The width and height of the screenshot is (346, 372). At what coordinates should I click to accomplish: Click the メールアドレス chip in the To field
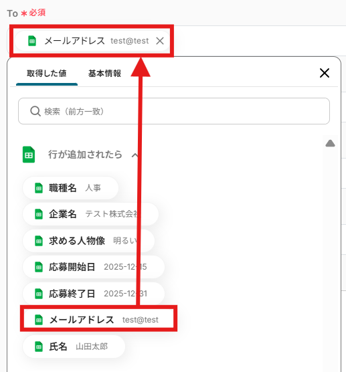93,41
